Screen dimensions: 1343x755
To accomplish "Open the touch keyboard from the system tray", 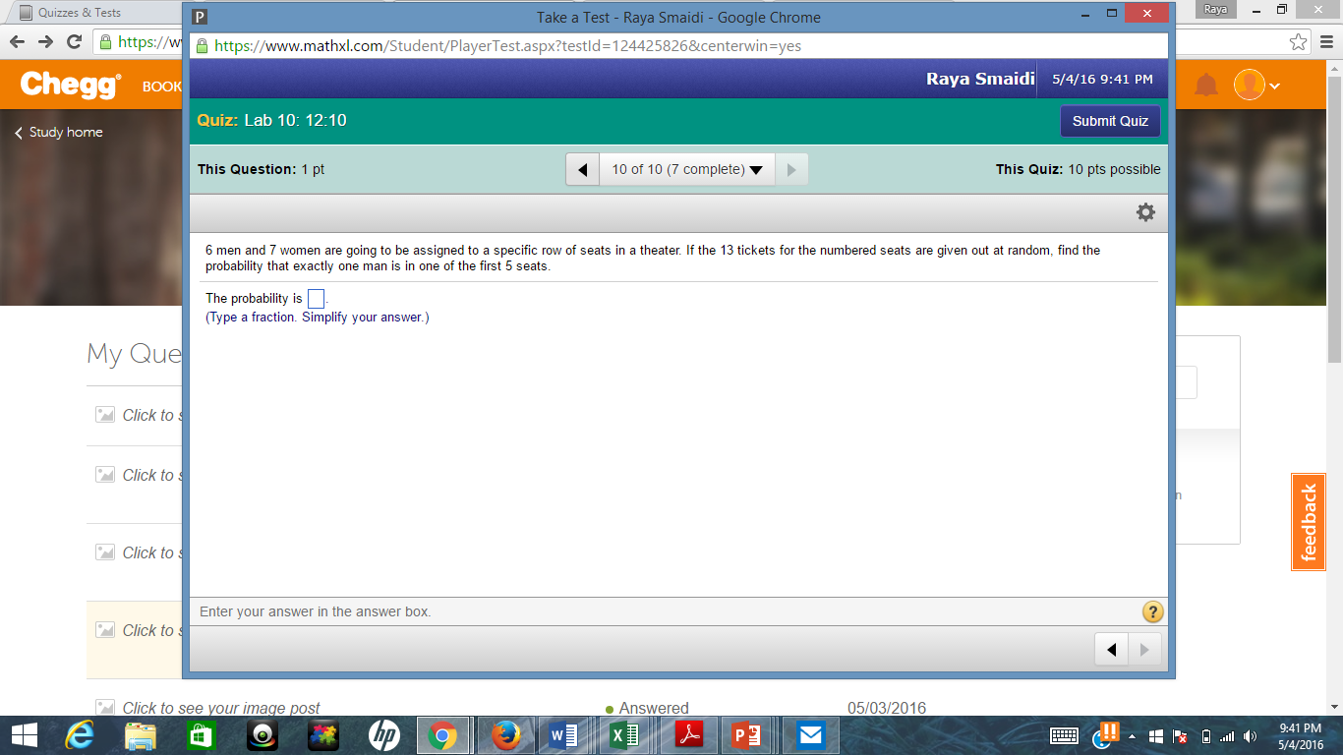I will tap(1064, 736).
